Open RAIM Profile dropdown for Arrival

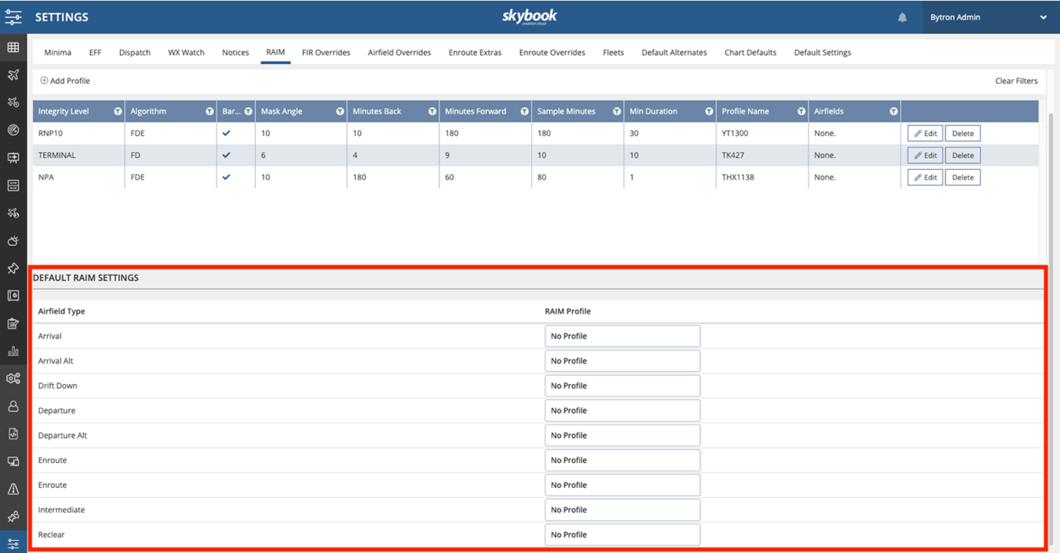coord(623,336)
